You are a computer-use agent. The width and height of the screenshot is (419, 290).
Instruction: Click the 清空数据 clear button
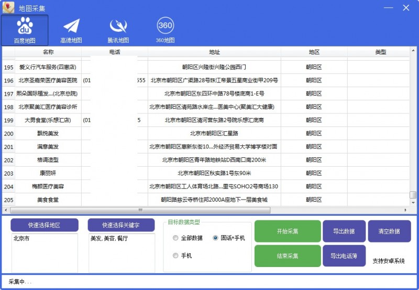pos(389,231)
